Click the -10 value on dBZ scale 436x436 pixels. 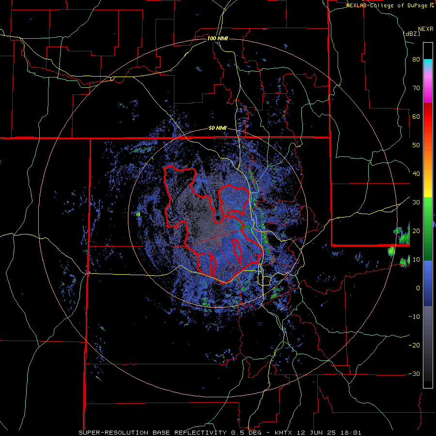coord(414,317)
